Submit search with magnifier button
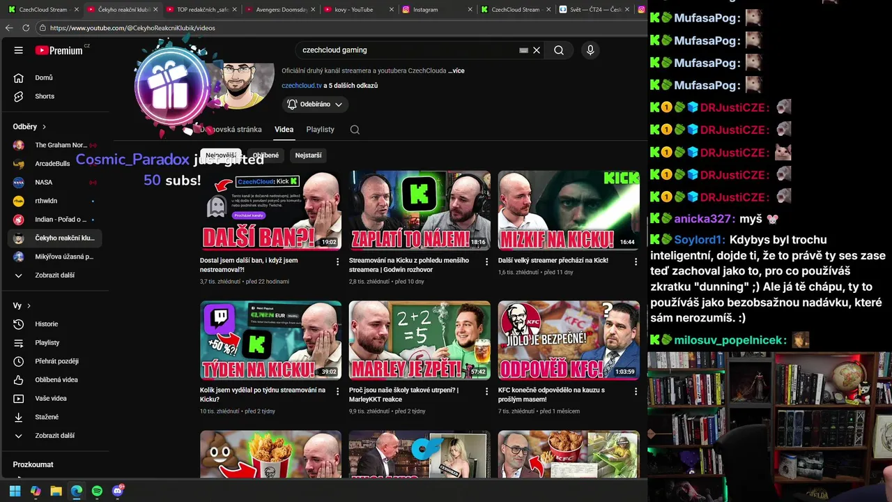The height and width of the screenshot is (502, 892). (559, 50)
